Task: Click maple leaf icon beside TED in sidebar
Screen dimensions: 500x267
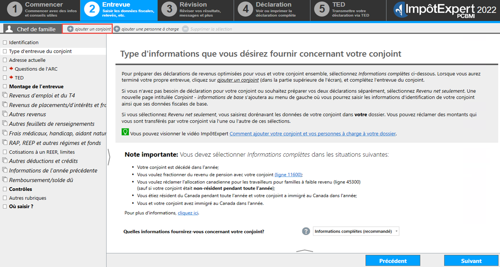Action: point(11,77)
